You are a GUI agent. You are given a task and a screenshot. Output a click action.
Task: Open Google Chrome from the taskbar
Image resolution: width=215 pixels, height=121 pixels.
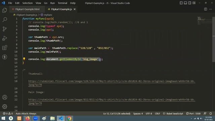69,118
